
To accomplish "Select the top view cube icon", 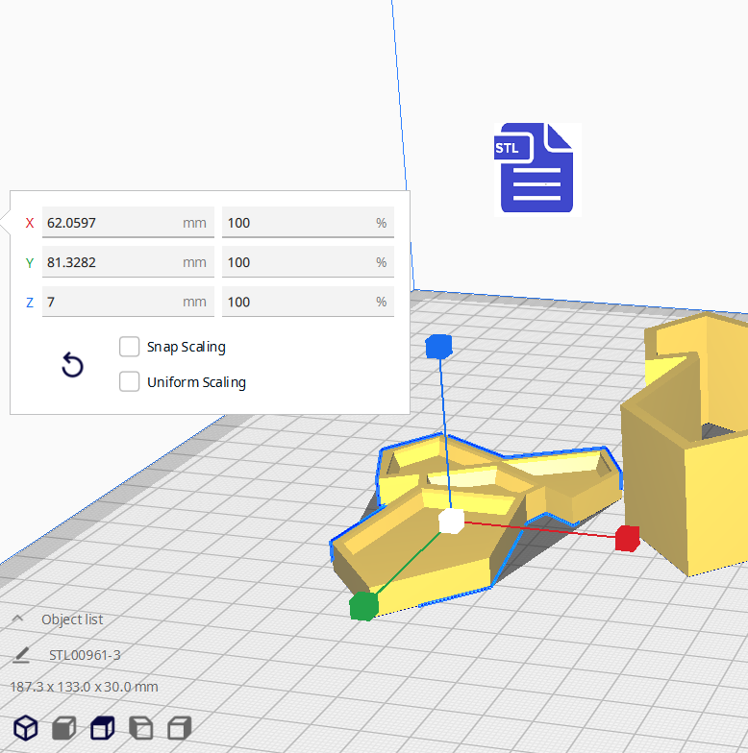I will (x=103, y=728).
